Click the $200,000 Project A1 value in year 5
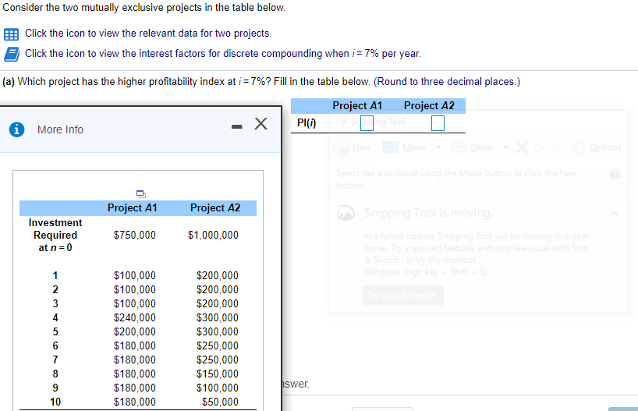This screenshot has width=638, height=411. click(135, 331)
